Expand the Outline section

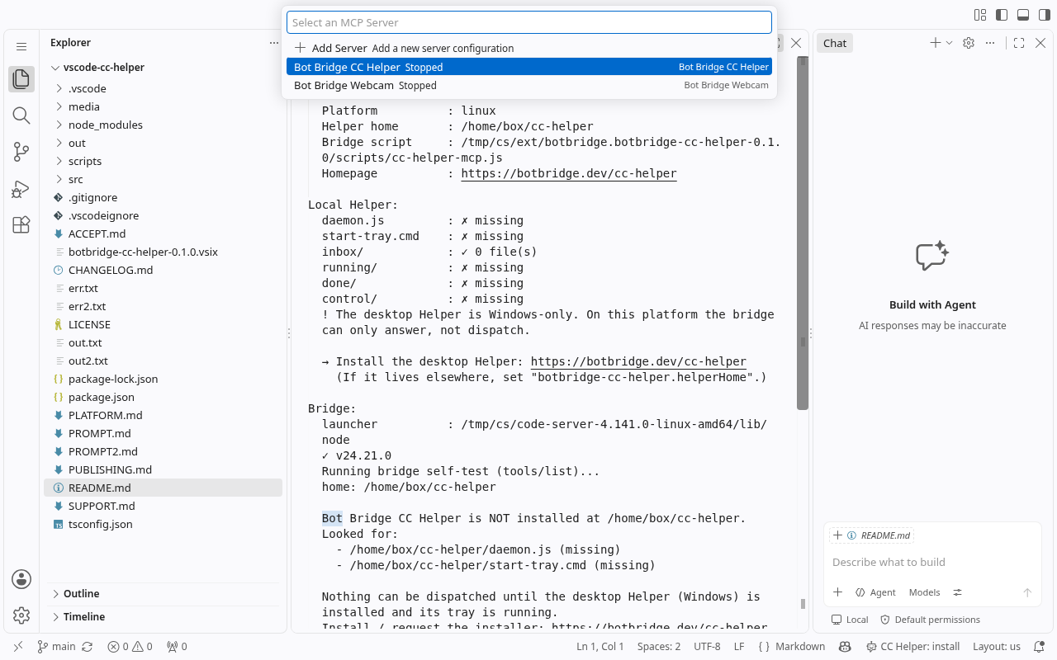coord(163,594)
